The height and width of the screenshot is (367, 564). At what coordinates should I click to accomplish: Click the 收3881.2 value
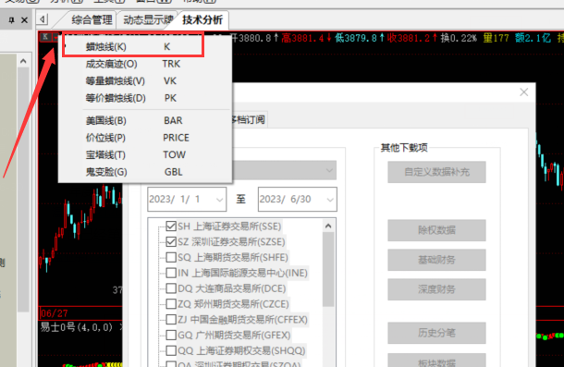[x=409, y=38]
